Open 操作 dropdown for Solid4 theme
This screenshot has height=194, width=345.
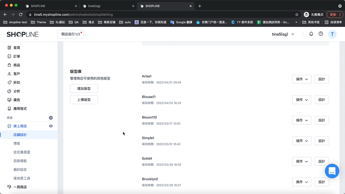(302, 161)
